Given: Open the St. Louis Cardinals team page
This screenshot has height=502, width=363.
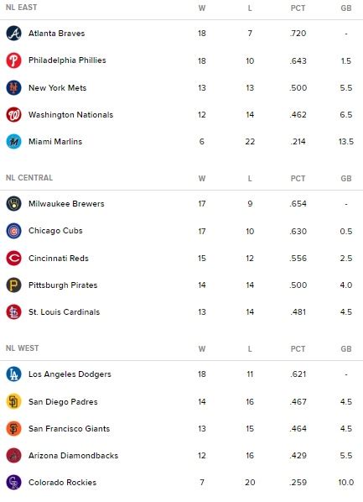Looking at the screenshot, I should (x=64, y=311).
